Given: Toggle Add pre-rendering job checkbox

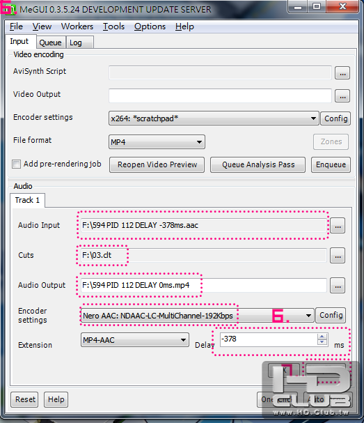Looking at the screenshot, I should point(16,164).
